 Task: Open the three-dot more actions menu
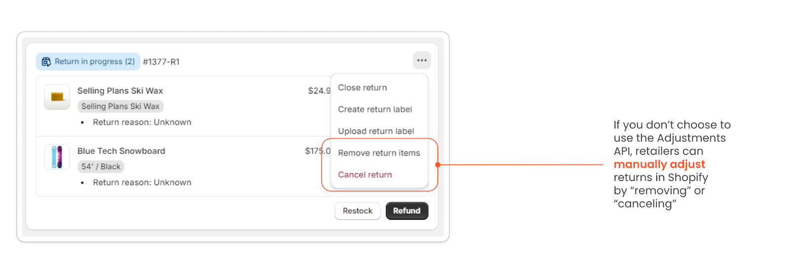[422, 61]
